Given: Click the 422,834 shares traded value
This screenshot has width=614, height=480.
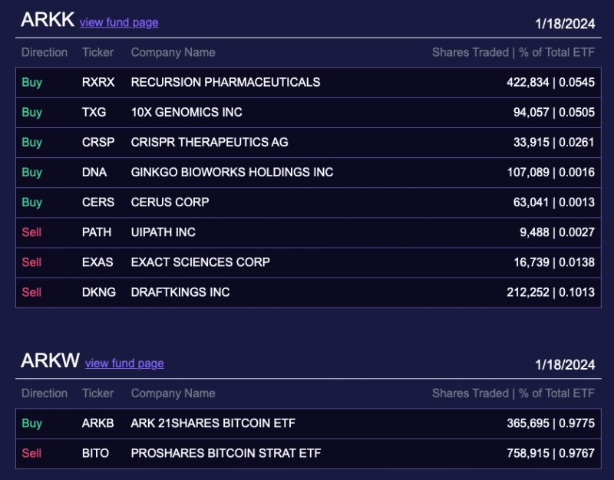Looking at the screenshot, I should [528, 82].
